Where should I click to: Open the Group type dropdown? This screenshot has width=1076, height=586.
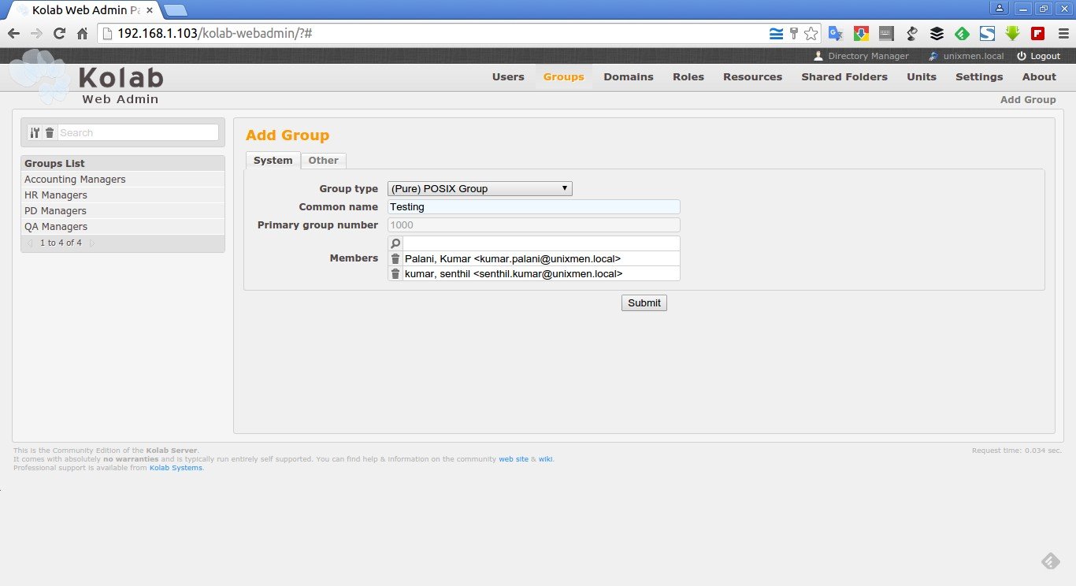(x=480, y=188)
